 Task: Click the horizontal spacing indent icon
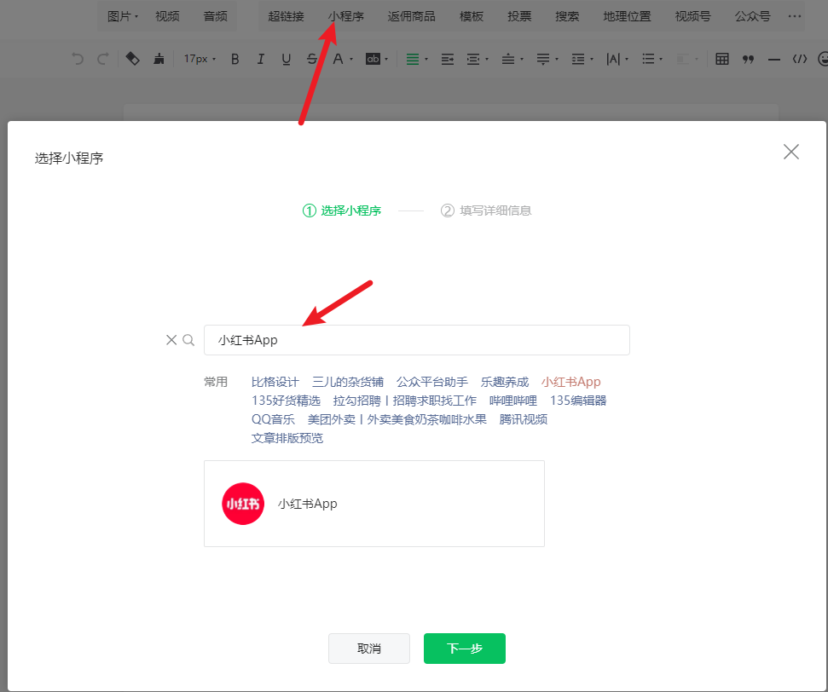point(473,59)
